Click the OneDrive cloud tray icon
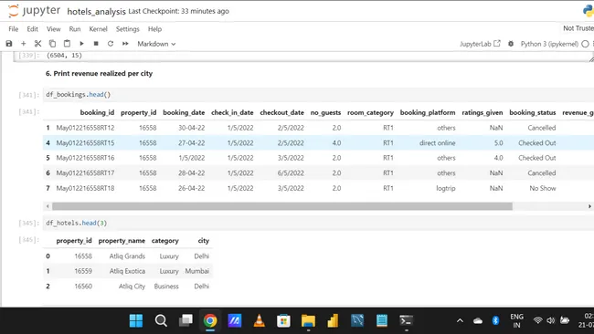594x334 pixels. pos(478,321)
